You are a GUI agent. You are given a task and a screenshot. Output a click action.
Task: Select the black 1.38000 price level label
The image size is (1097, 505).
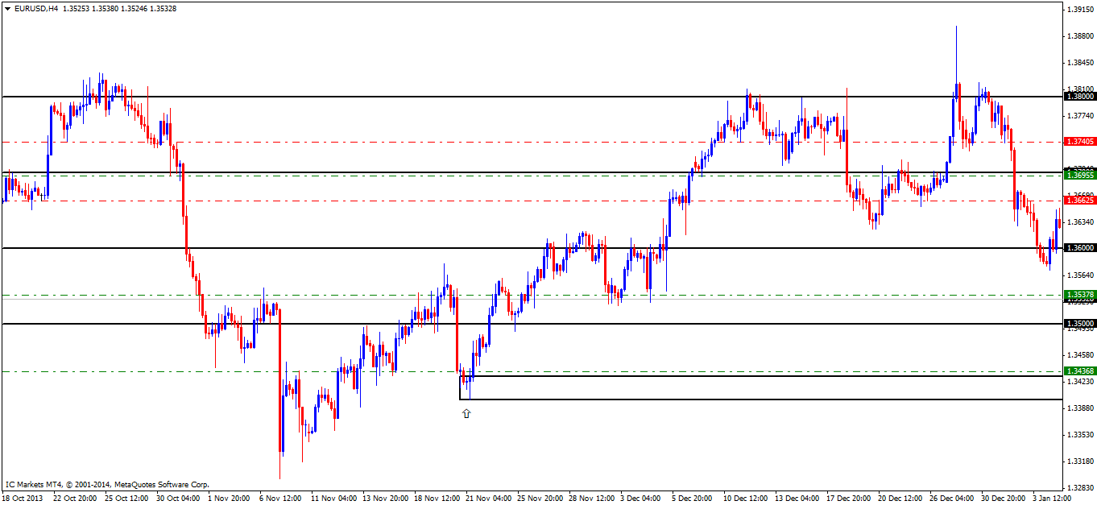coord(1080,97)
